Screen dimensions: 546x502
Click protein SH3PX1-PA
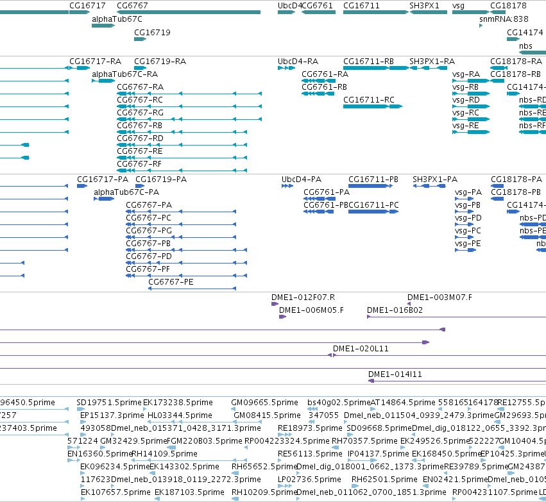pyautogui.click(x=435, y=180)
